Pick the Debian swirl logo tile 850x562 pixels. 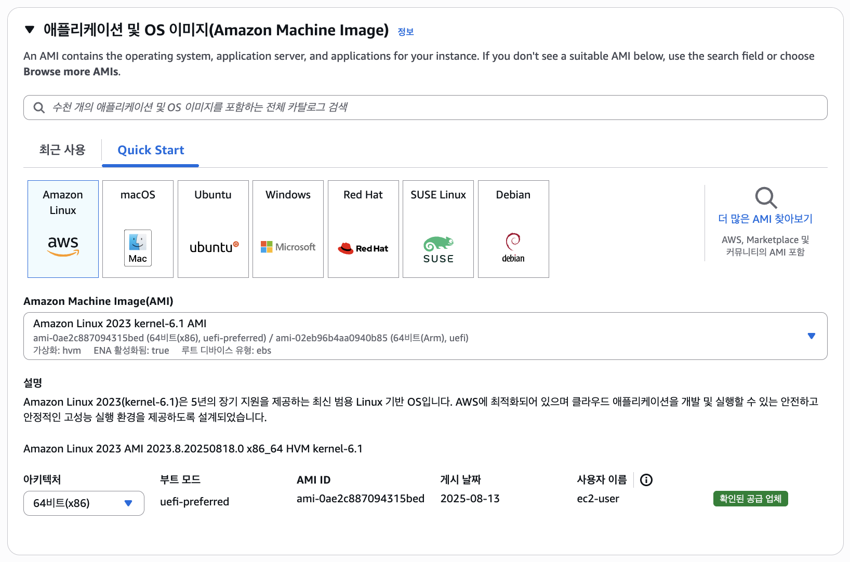tap(513, 229)
